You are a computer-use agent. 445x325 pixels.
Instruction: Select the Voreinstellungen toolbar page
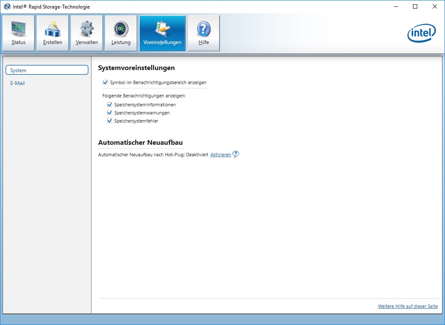162,33
